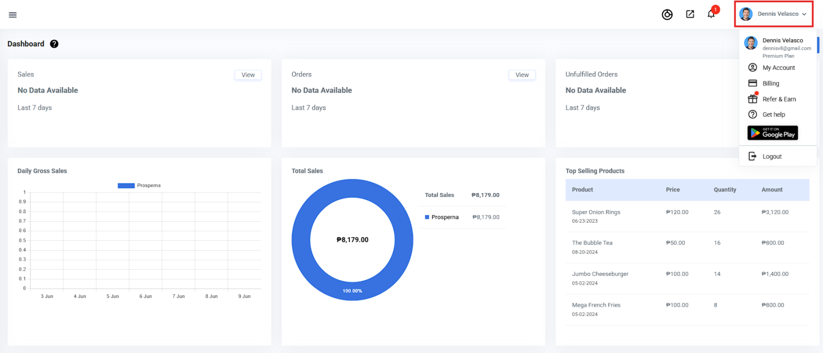Viewport: 823px width, 353px height.
Task: Toggle Prosperna legend in Daily Gross Sales chart
Action: (x=139, y=185)
